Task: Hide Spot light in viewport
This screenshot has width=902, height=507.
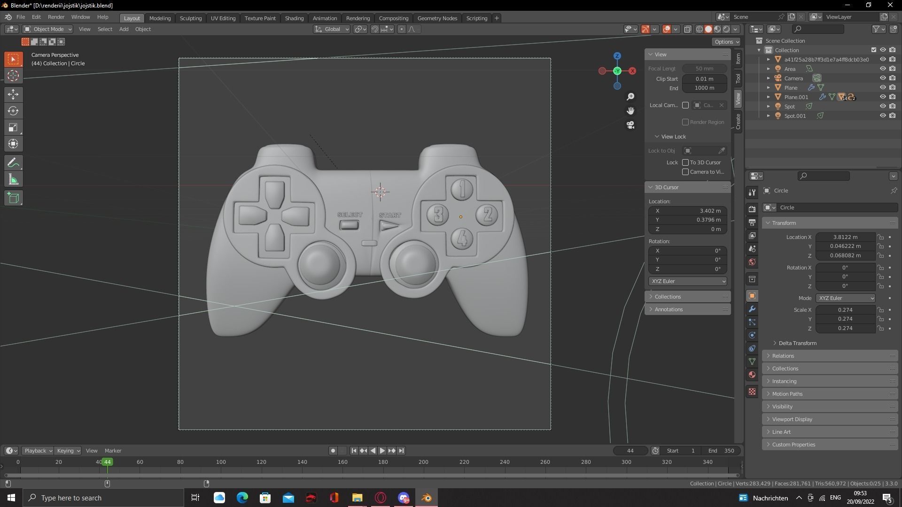Action: 883,107
